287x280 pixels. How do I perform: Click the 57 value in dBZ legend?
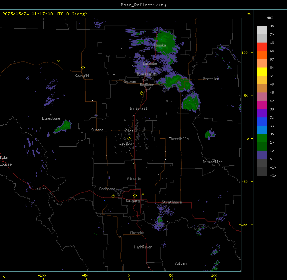tap(272, 60)
